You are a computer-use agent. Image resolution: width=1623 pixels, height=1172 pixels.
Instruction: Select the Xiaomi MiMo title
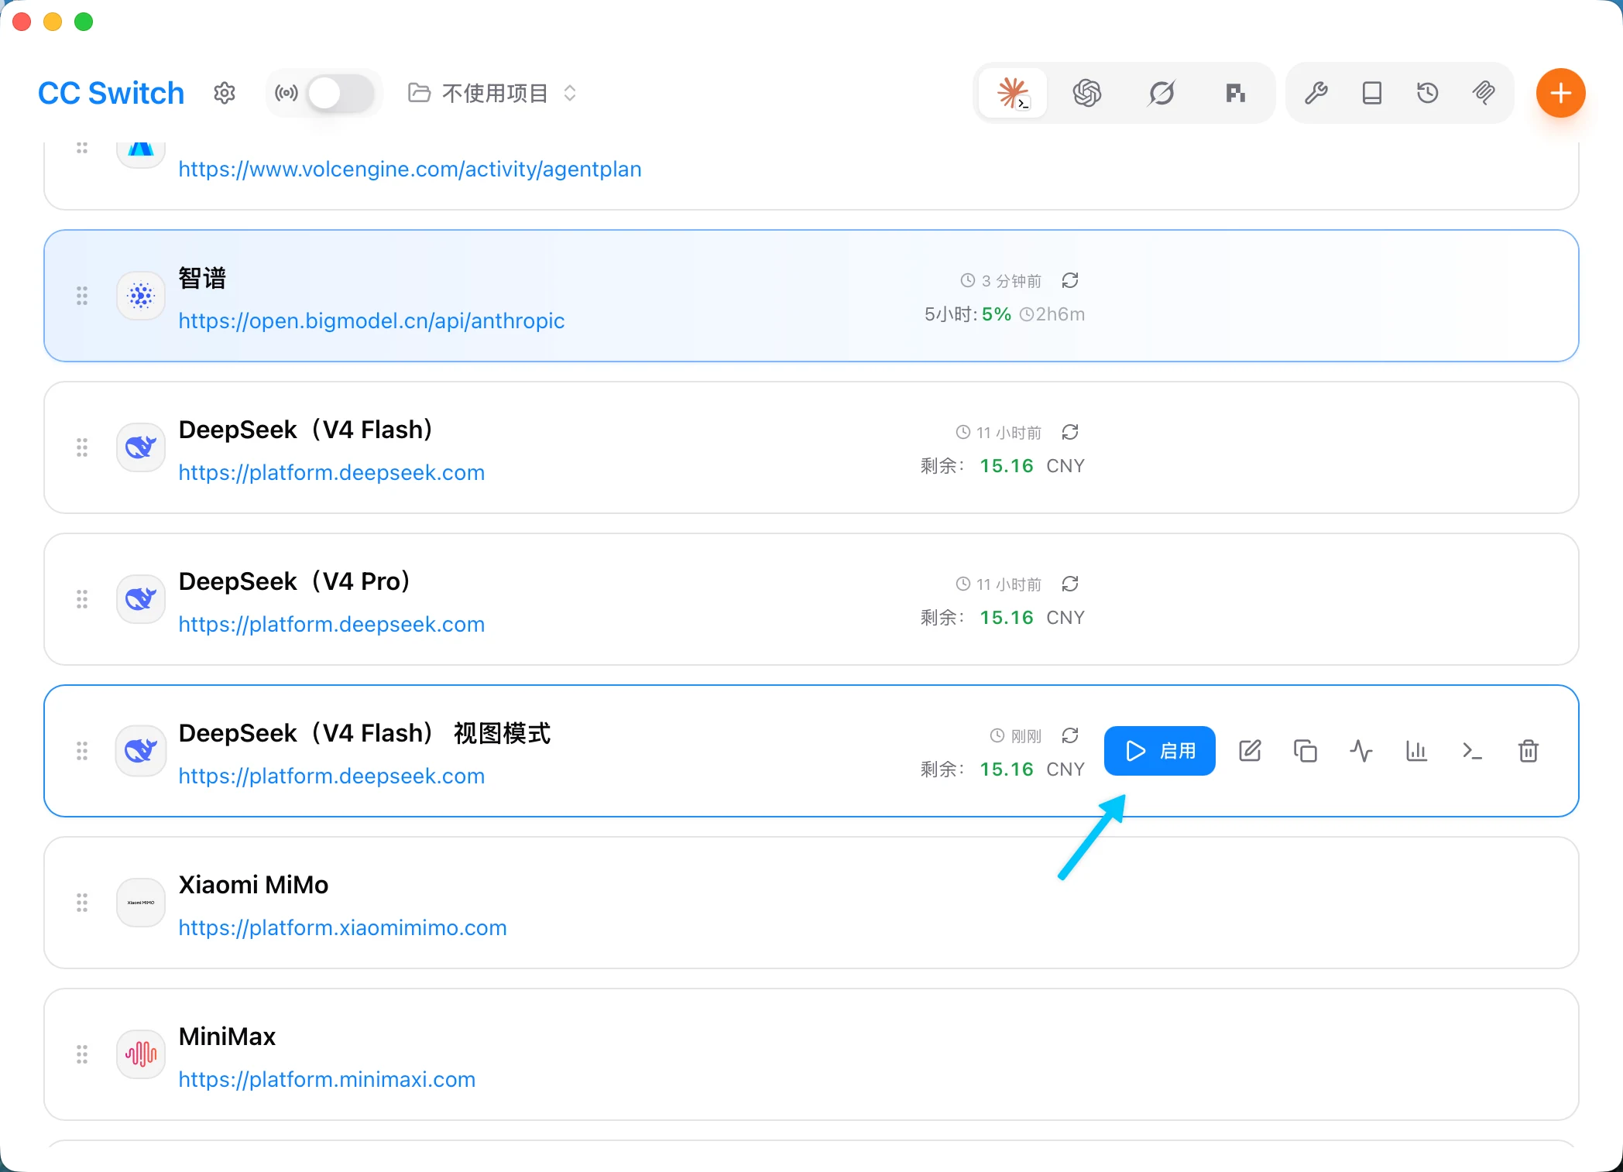[253, 885]
